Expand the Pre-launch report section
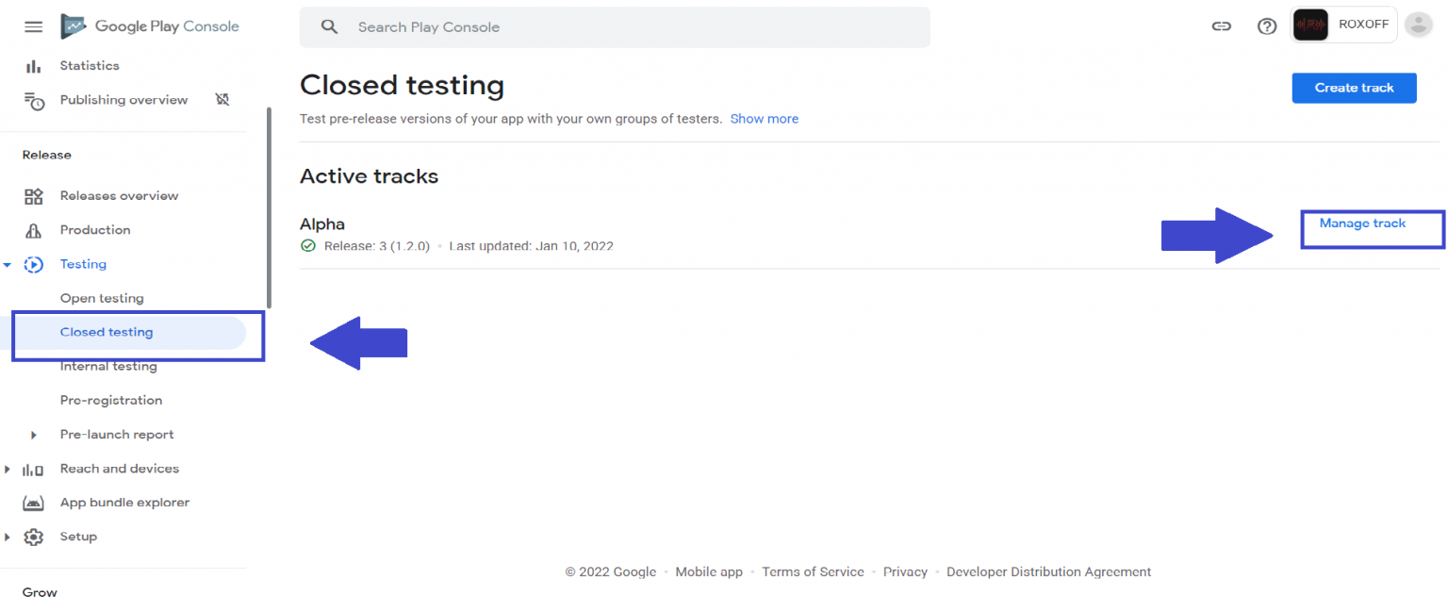 [33, 434]
